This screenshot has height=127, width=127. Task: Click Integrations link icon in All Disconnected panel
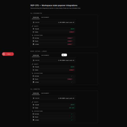33,35
